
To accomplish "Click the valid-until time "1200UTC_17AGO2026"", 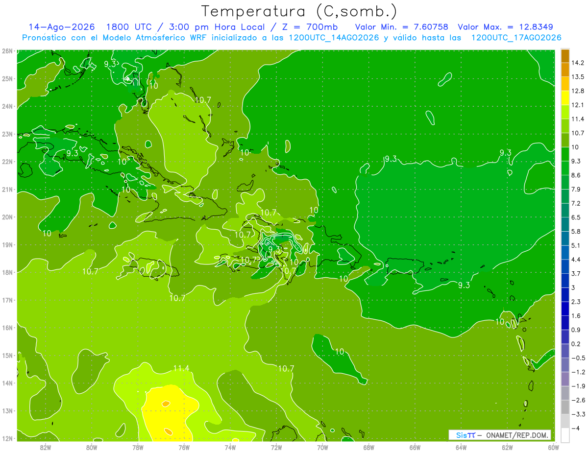I will tap(516, 38).
